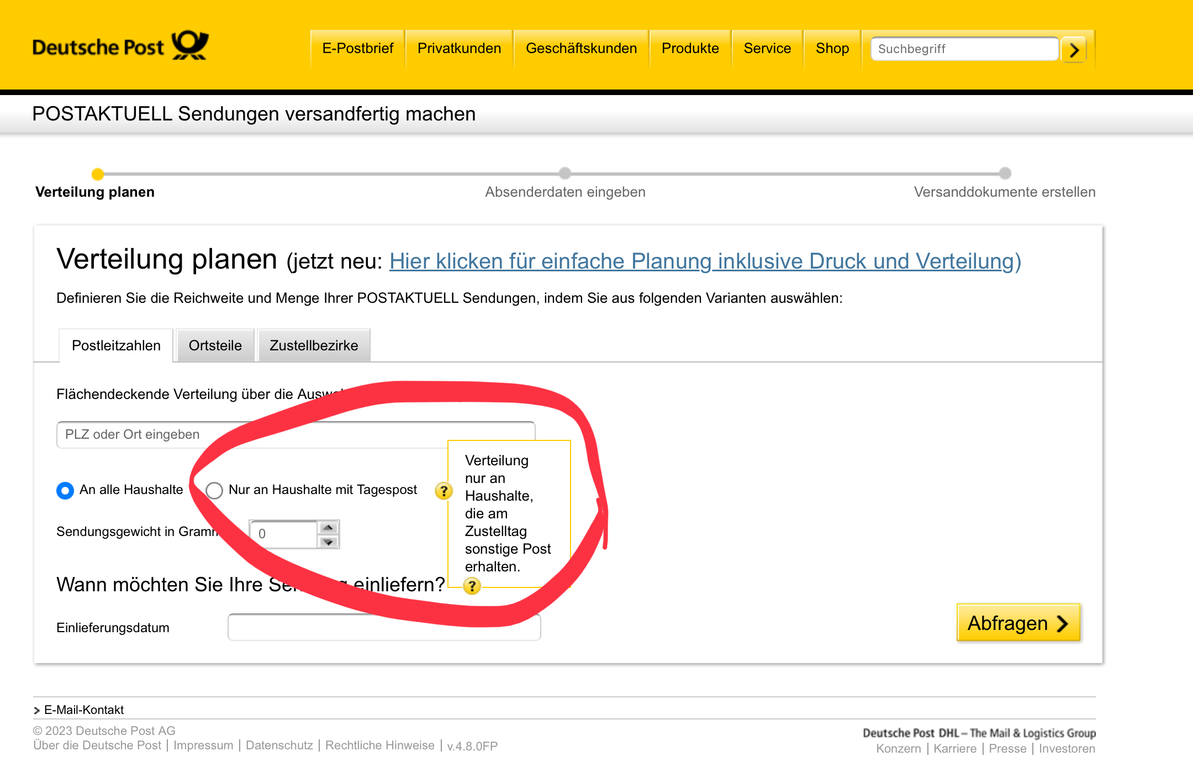Open the Konzern footer link

click(x=899, y=749)
